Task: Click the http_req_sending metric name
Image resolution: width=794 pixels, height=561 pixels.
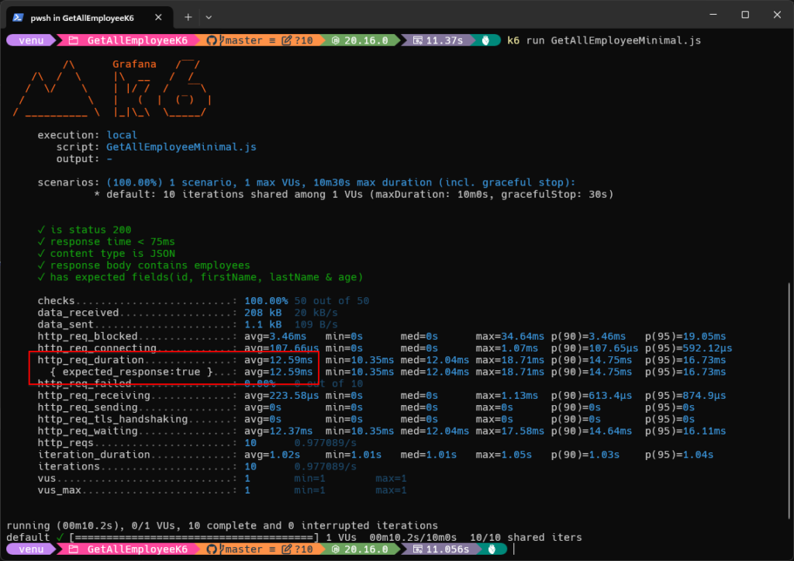Action: click(88, 407)
